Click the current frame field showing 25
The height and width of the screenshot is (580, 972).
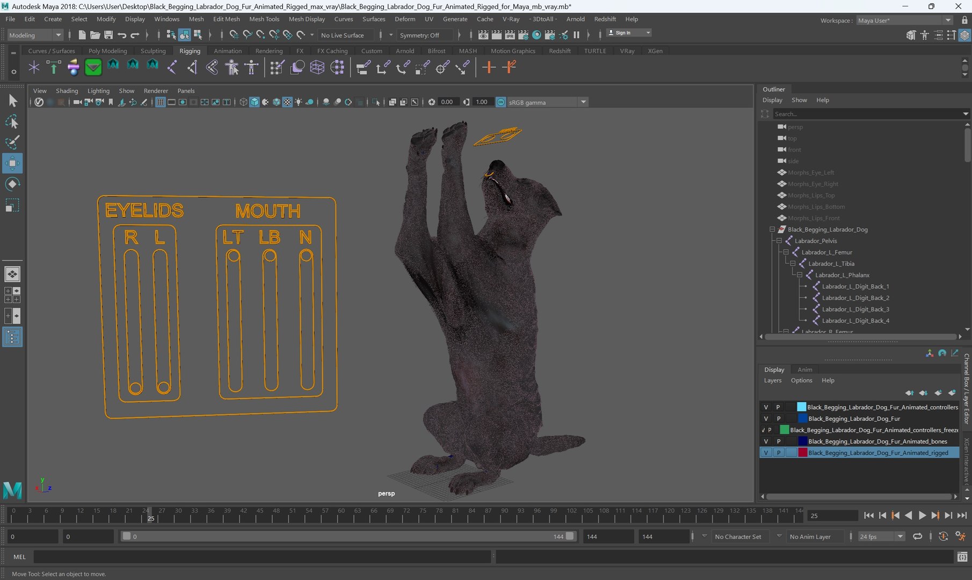click(x=832, y=516)
